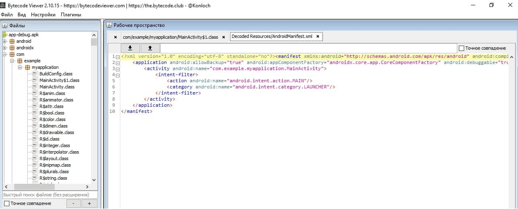The height and width of the screenshot is (209, 518).
Task: Select R$attr.class file
Action: 51,106
